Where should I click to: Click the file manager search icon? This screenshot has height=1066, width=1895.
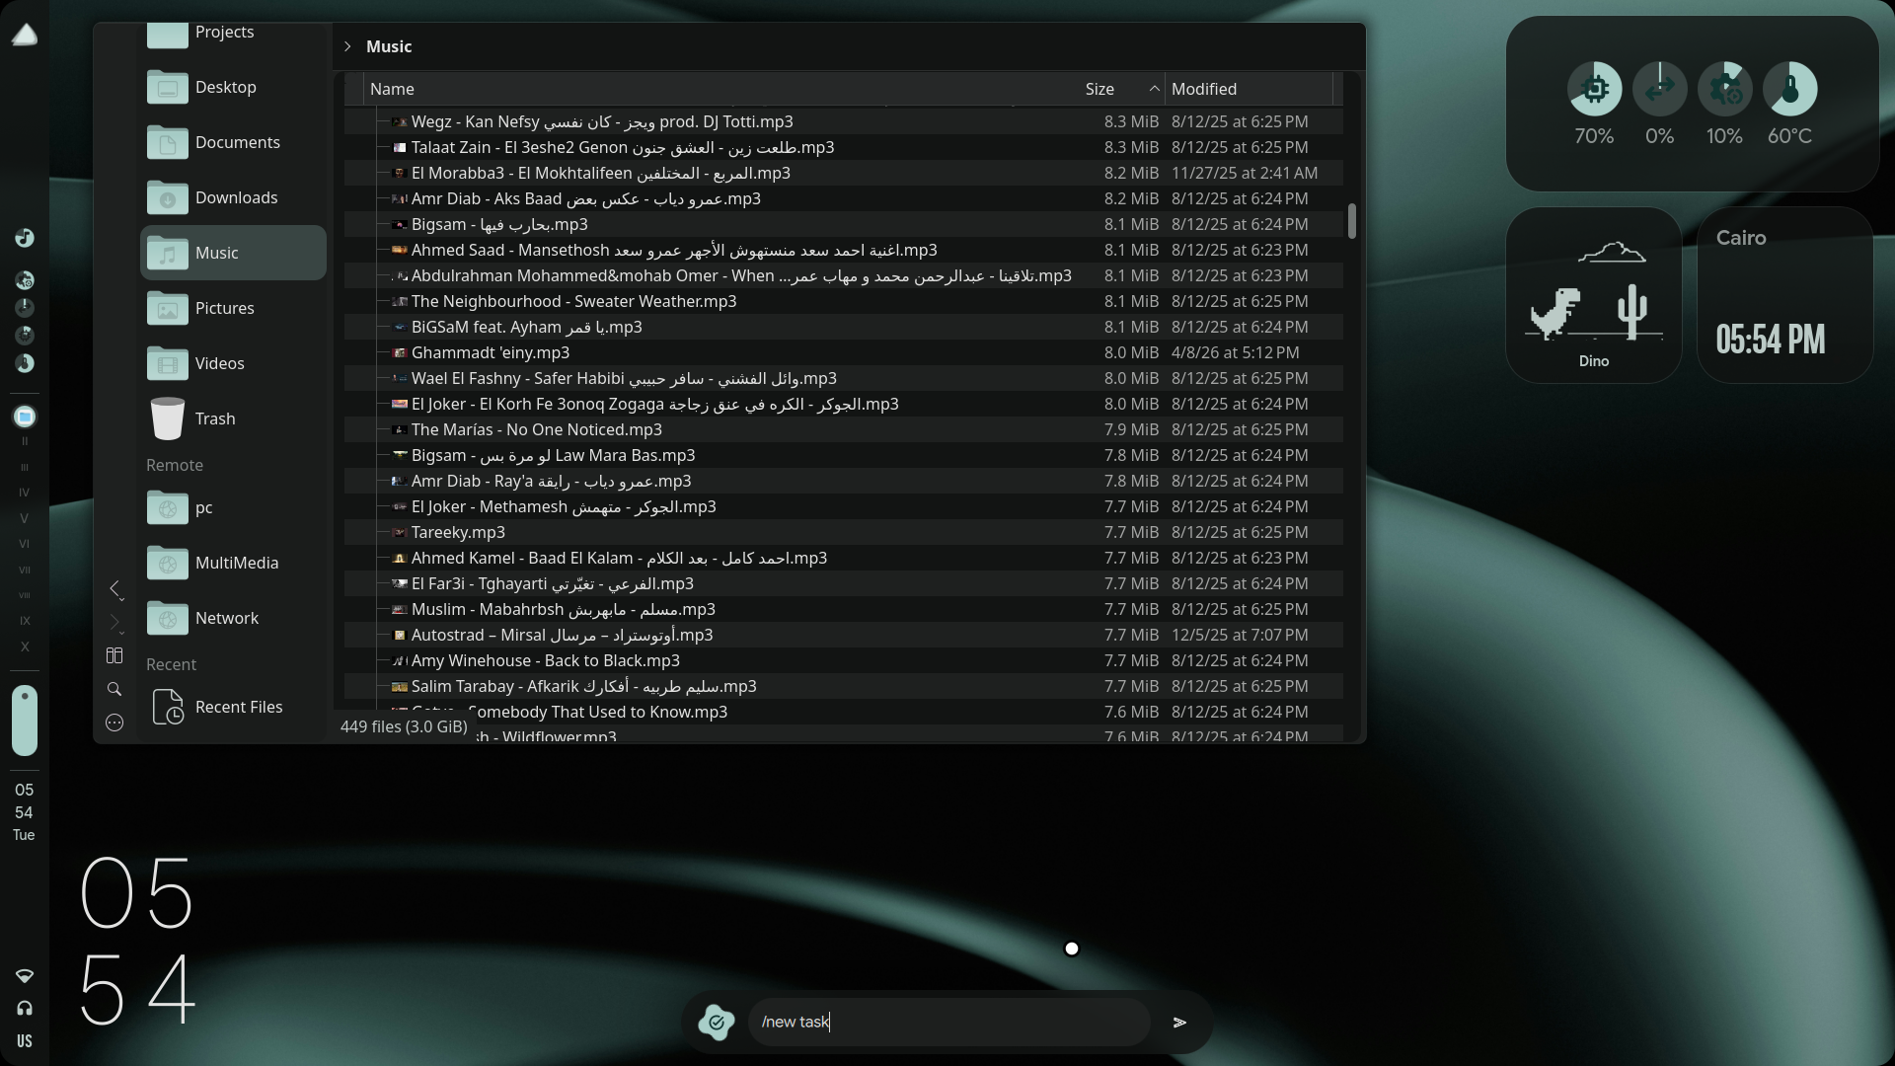(x=114, y=689)
